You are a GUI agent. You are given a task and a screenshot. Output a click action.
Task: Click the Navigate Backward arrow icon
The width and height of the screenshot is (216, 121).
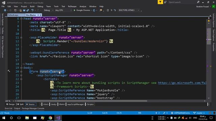pos(5,10)
